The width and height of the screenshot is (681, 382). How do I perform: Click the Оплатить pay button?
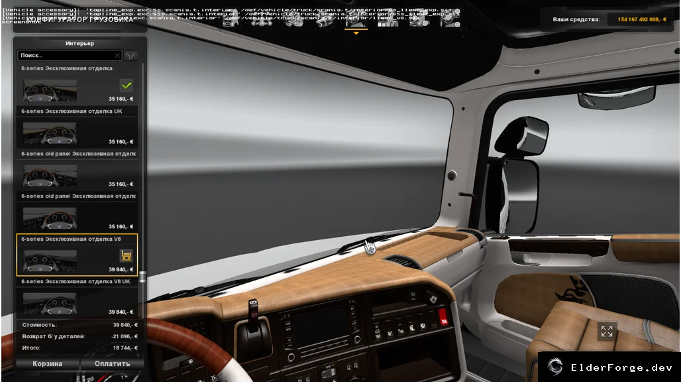(x=113, y=363)
